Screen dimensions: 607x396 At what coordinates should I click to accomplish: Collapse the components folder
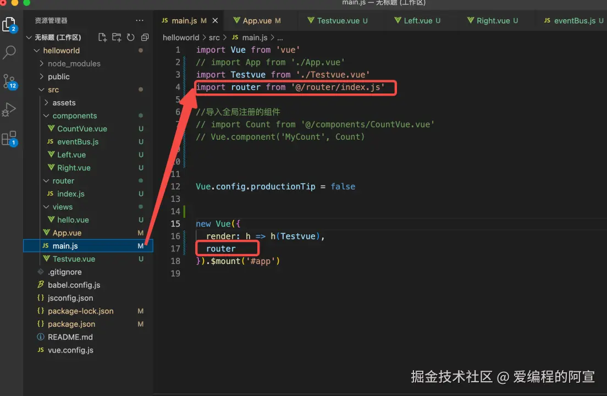pyautogui.click(x=46, y=116)
